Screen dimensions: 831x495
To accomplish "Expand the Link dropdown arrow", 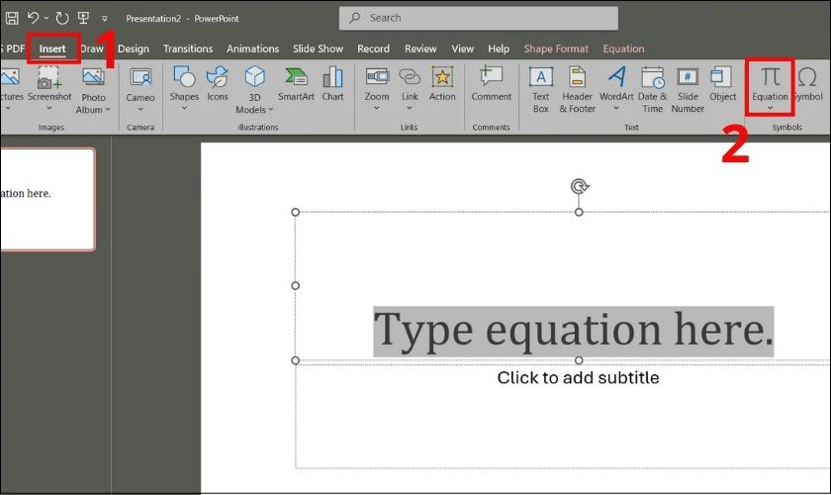I will pos(410,108).
